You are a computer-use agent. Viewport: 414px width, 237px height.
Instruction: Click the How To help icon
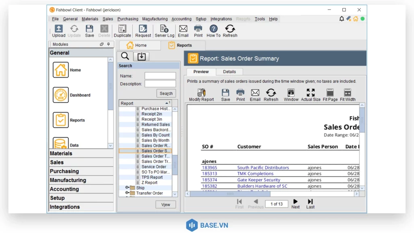(x=213, y=29)
